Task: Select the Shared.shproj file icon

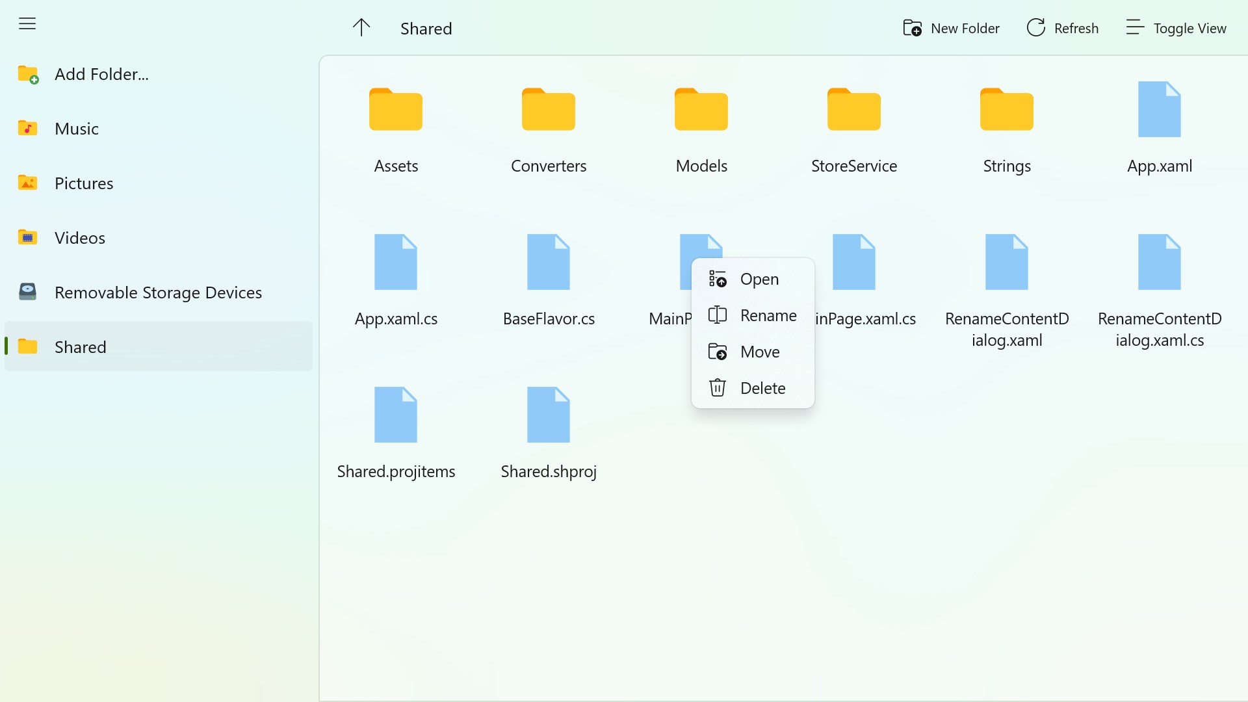Action: coord(549,415)
